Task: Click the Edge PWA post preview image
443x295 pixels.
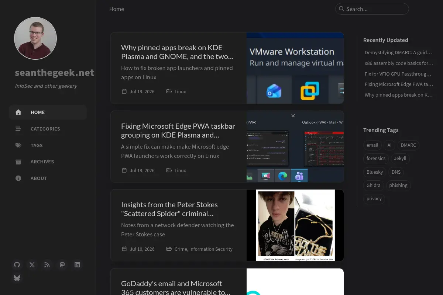Action: coord(295,146)
